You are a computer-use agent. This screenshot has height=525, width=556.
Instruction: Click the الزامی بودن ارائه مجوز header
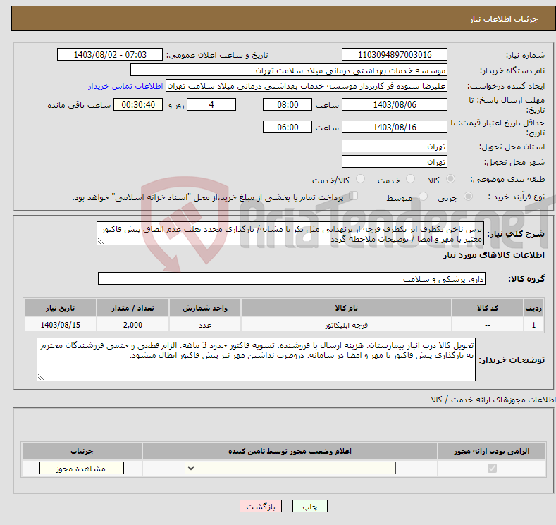pyautogui.click(x=491, y=451)
